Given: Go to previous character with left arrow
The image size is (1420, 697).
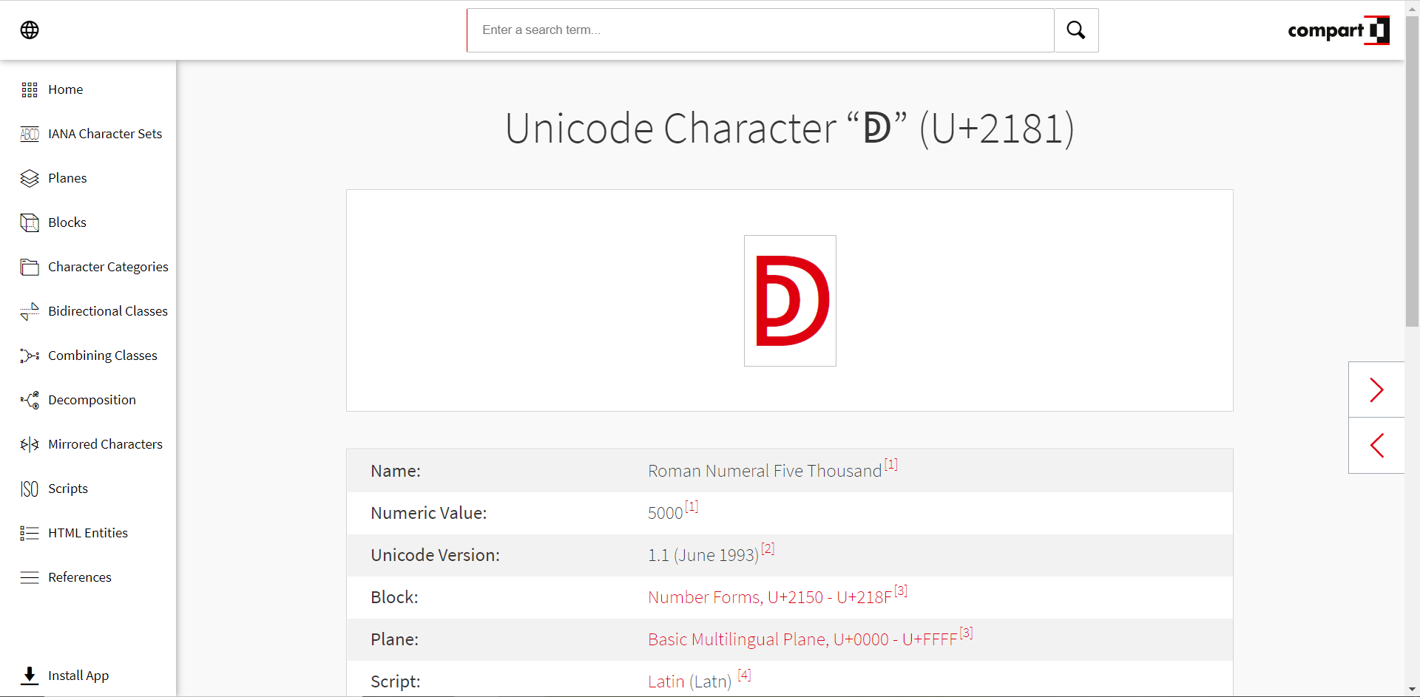Looking at the screenshot, I should (x=1376, y=445).
